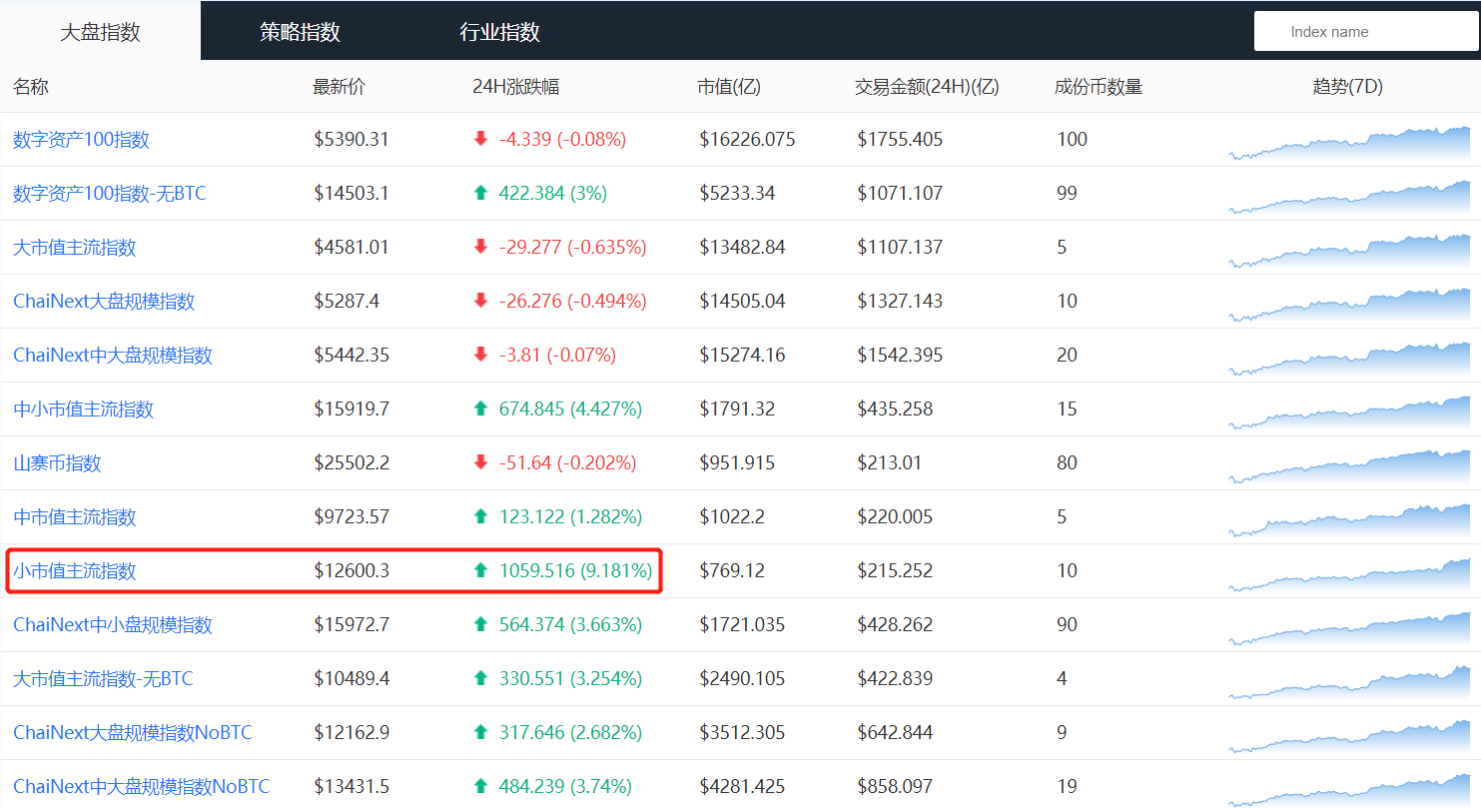Screen dimensions: 1481x809
Task: Click the change value 674.845 (4.427%)
Action: tap(571, 409)
